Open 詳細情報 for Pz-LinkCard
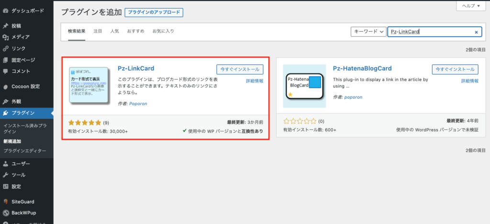 [x=255, y=81]
